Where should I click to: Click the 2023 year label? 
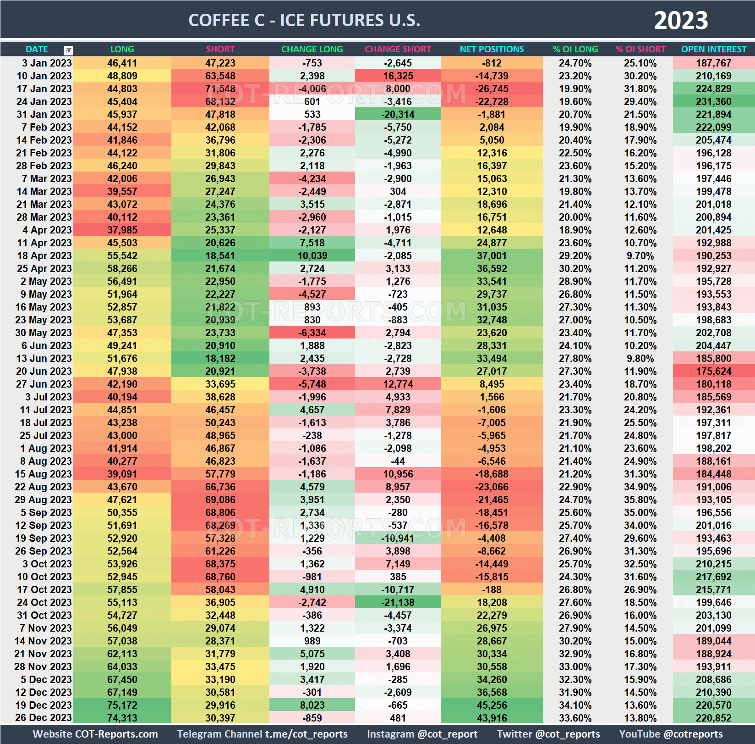[x=682, y=20]
